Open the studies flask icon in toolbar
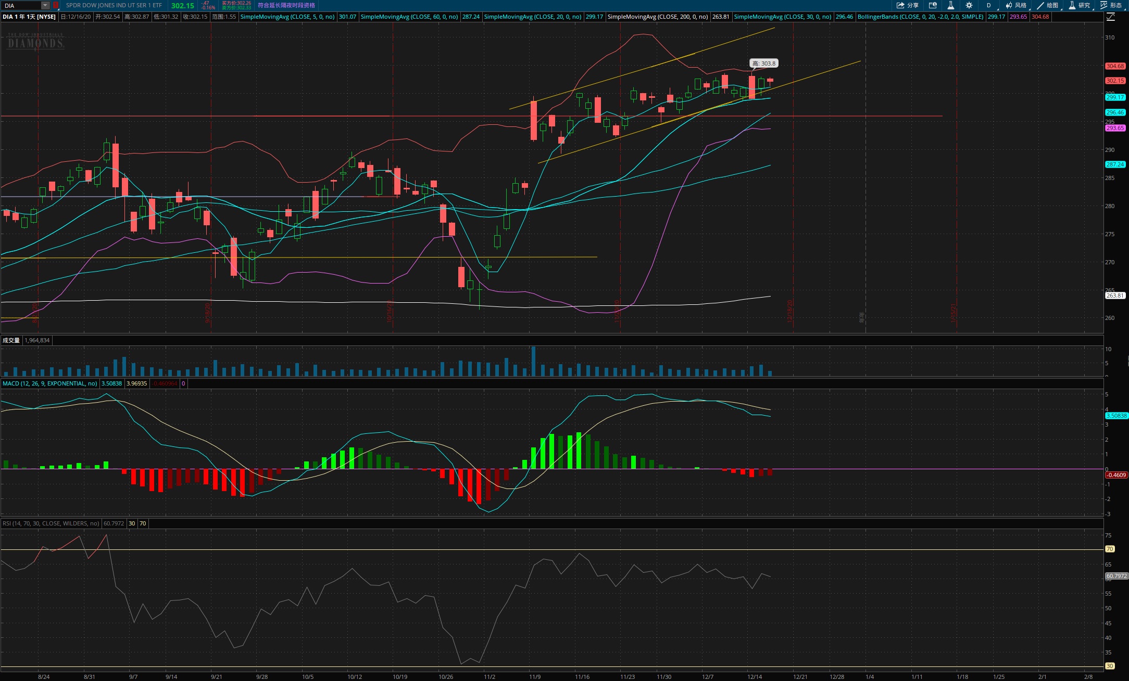 click(950, 5)
